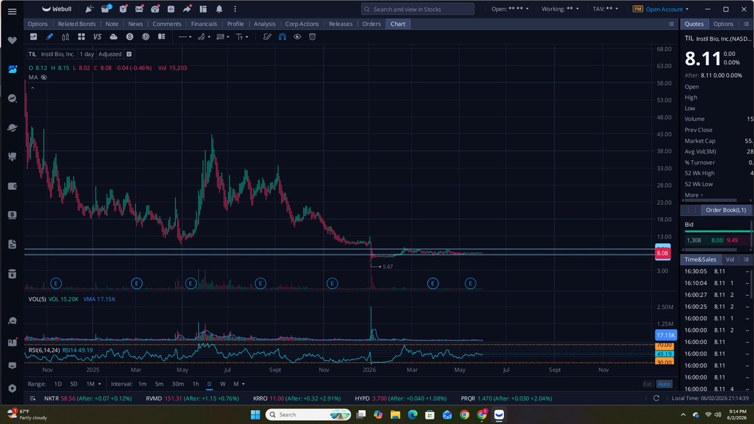Select the active chart icon in left sidebar
This screenshot has width=754, height=424.
[12, 69]
